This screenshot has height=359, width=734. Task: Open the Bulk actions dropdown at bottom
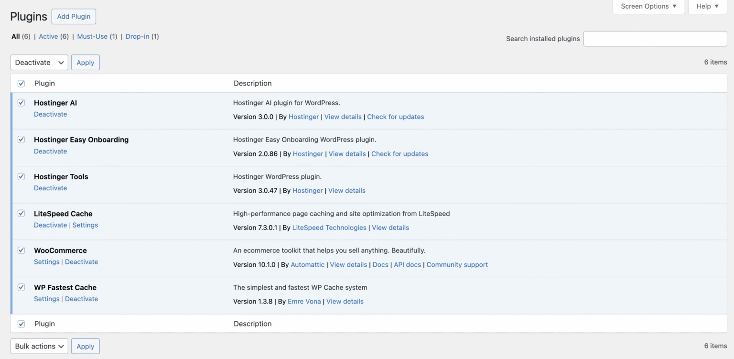coord(39,346)
